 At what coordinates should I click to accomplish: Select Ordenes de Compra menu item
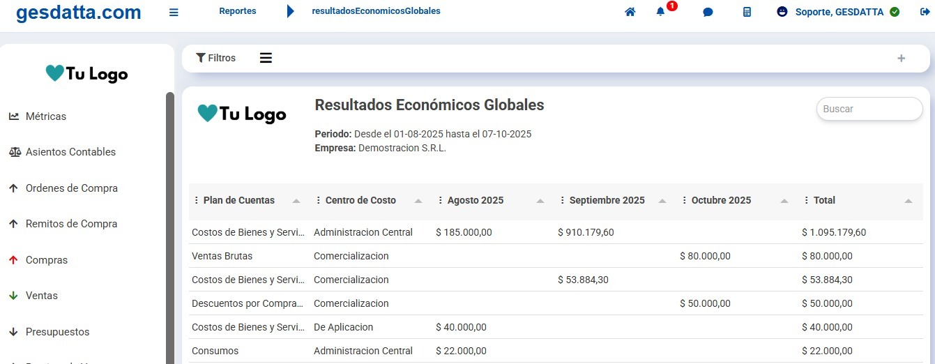coord(71,188)
